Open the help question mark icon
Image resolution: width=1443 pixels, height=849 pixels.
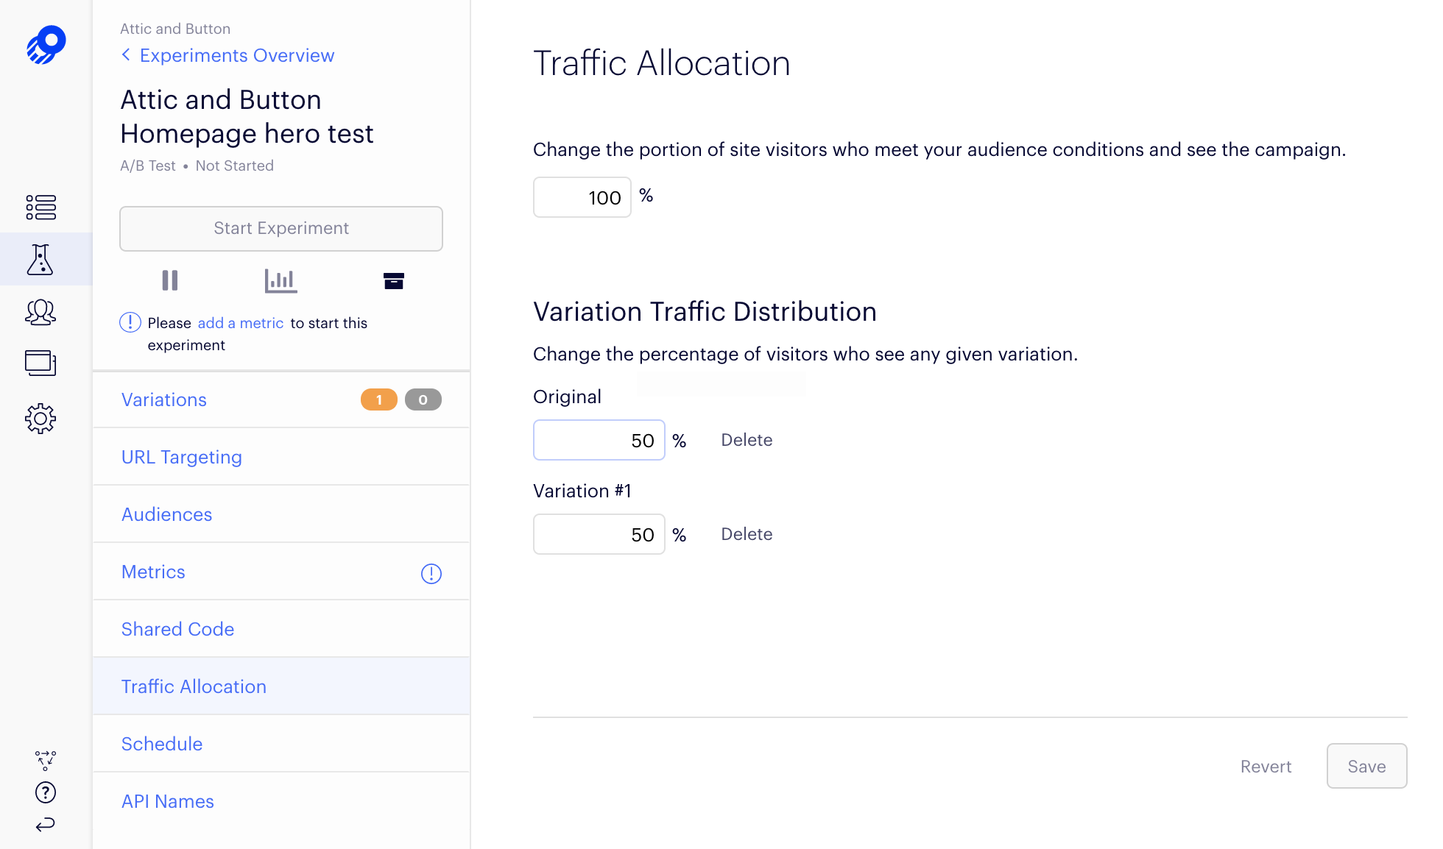(x=46, y=792)
